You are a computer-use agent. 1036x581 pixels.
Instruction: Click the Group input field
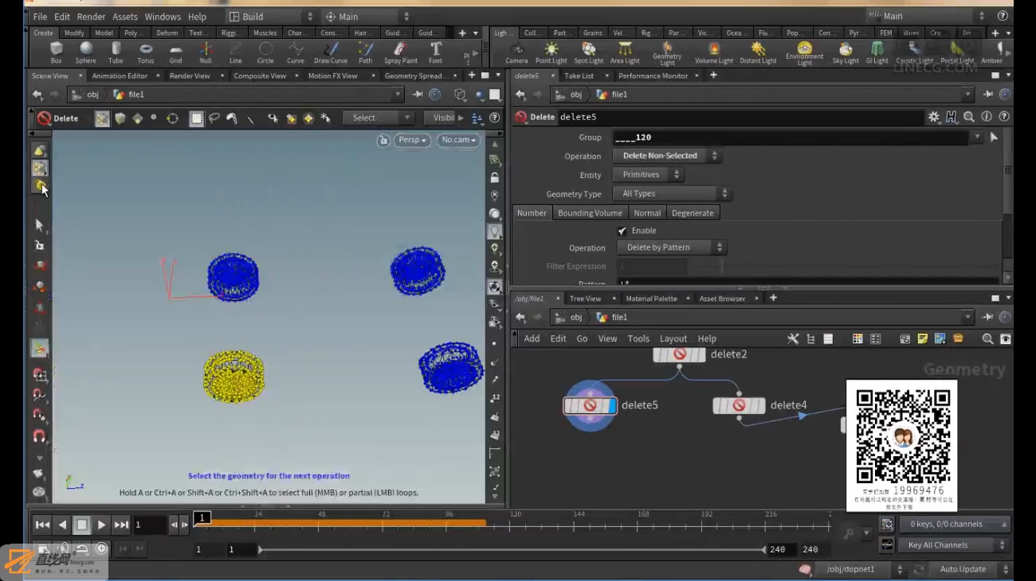point(791,138)
